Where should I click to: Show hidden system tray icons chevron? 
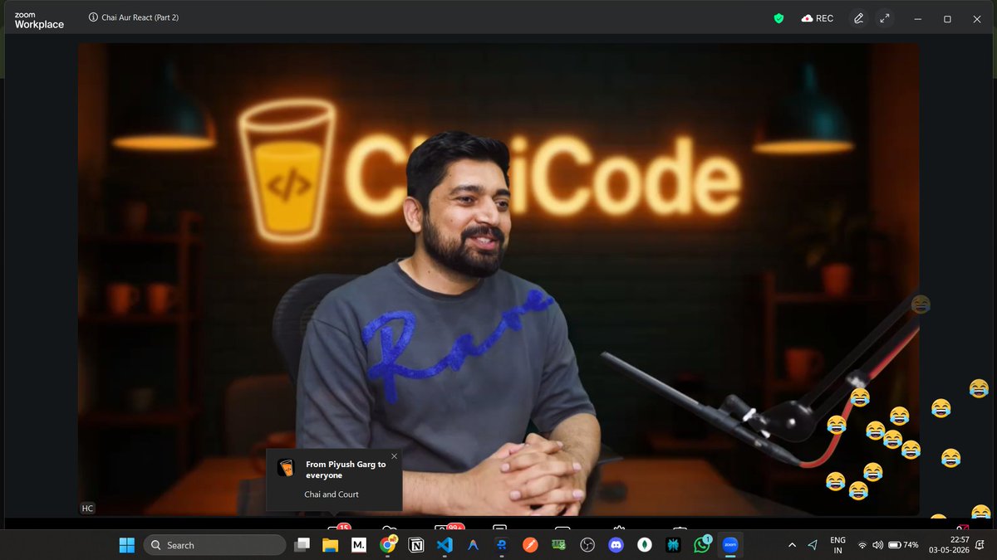792,545
